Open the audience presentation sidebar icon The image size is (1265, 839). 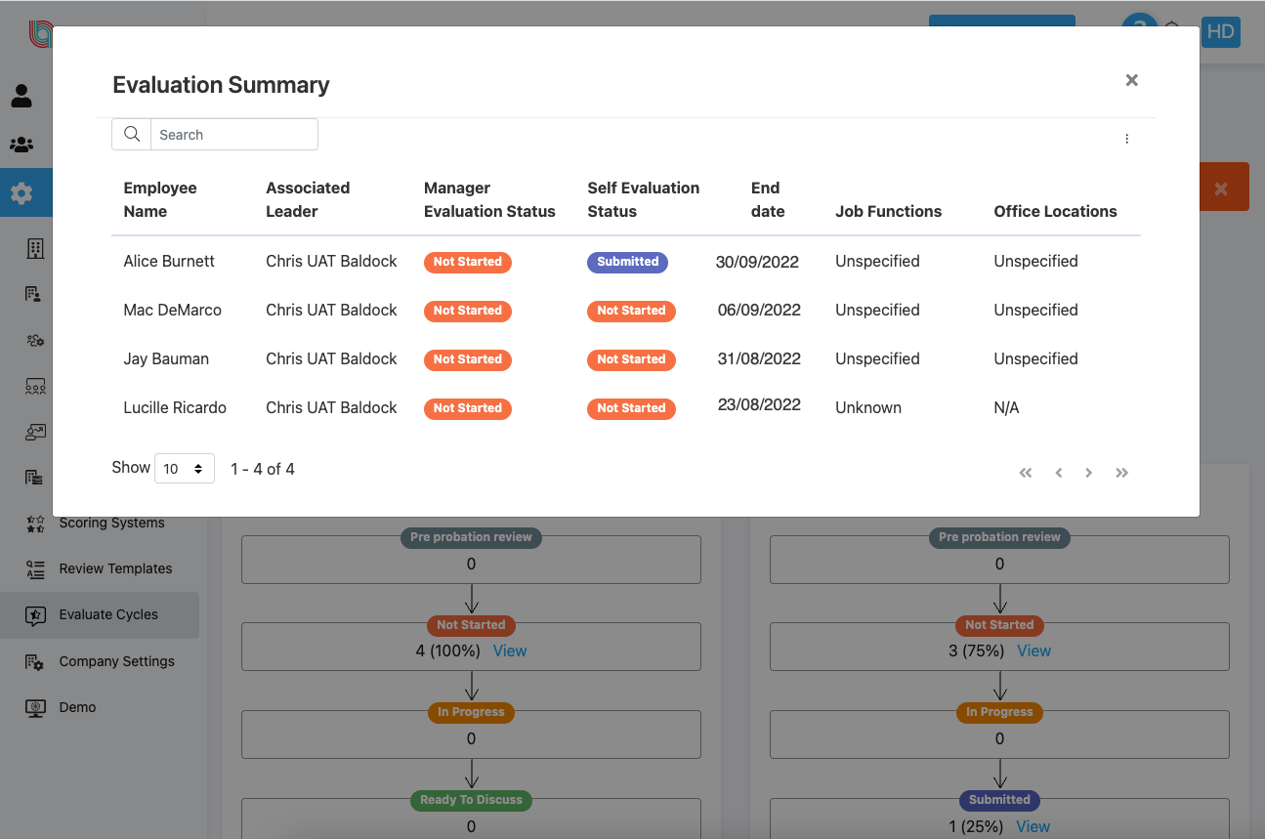(x=35, y=386)
